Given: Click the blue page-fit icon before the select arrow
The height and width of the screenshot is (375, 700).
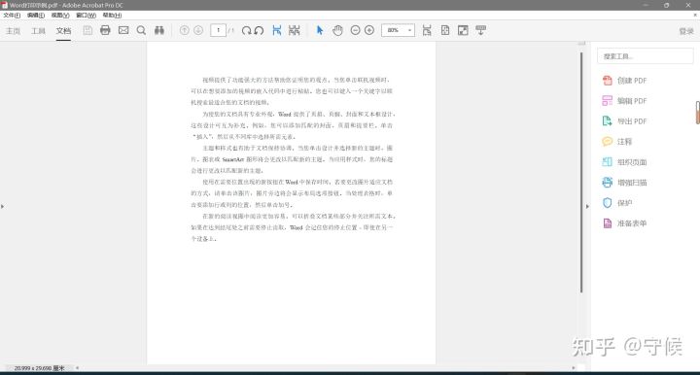Looking at the screenshot, I should click(277, 30).
